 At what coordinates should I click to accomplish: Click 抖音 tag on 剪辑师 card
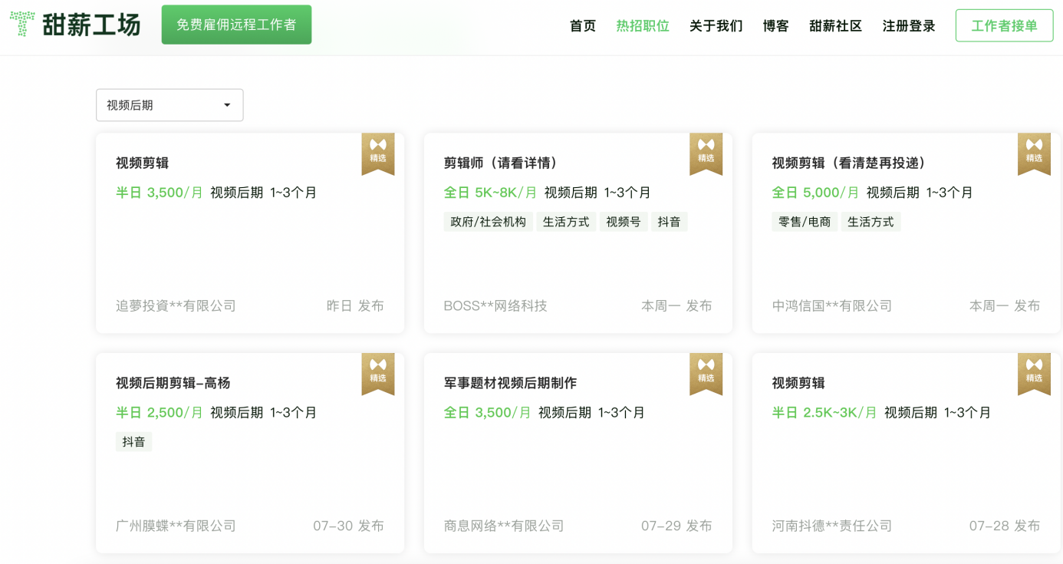(670, 222)
